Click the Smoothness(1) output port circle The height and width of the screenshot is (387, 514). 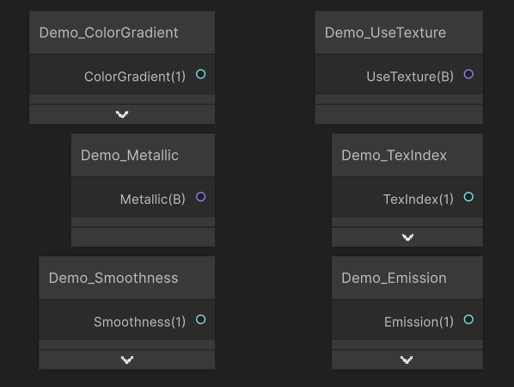click(200, 319)
